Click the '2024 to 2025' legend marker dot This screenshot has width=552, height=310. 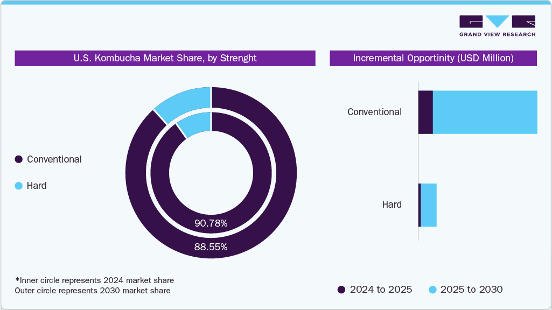tap(341, 290)
